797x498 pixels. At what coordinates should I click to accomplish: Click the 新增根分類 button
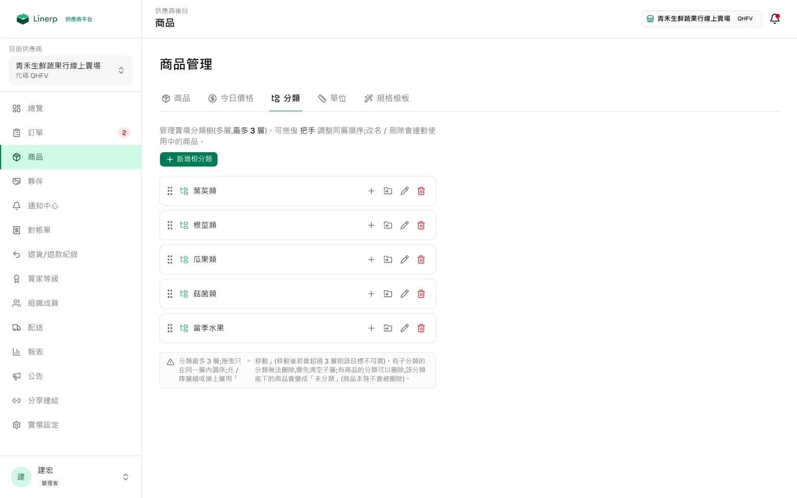pos(189,159)
